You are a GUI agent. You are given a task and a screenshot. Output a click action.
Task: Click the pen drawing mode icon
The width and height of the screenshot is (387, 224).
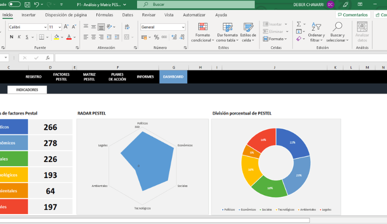[x=346, y=5]
